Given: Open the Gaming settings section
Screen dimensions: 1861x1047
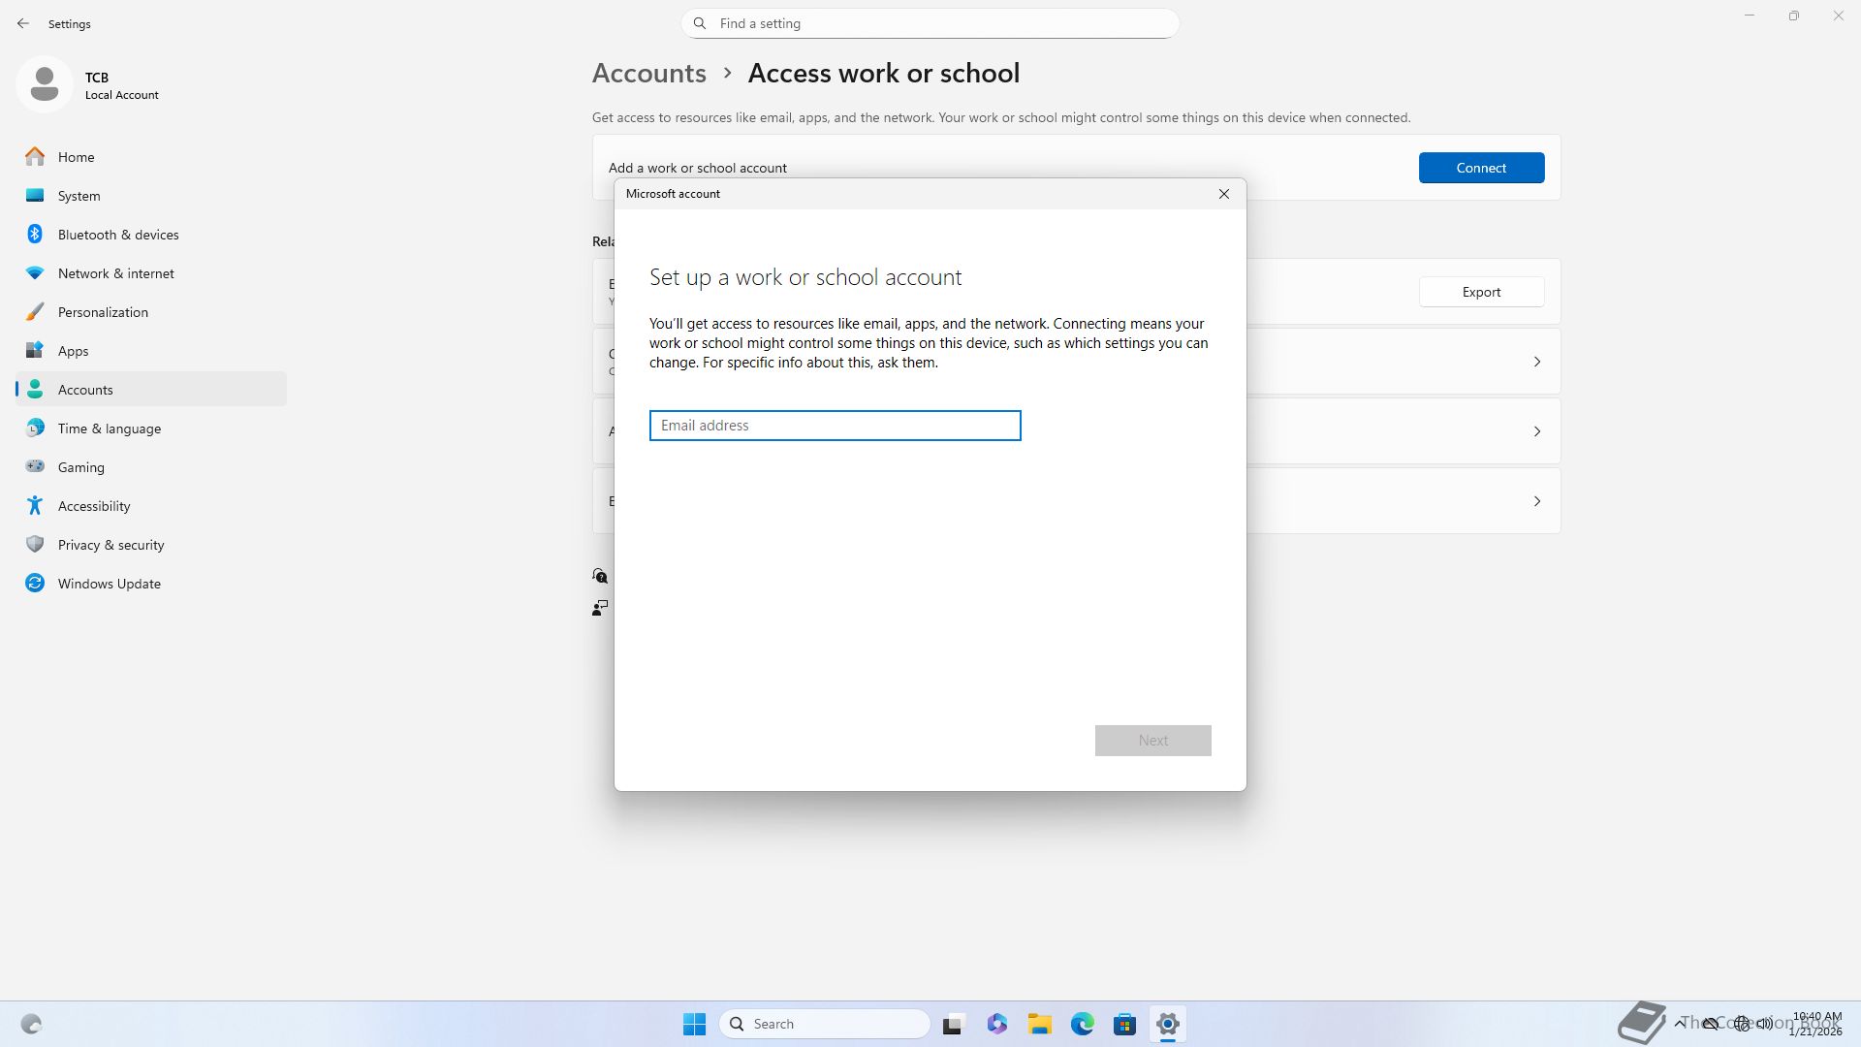Looking at the screenshot, I should (x=80, y=467).
